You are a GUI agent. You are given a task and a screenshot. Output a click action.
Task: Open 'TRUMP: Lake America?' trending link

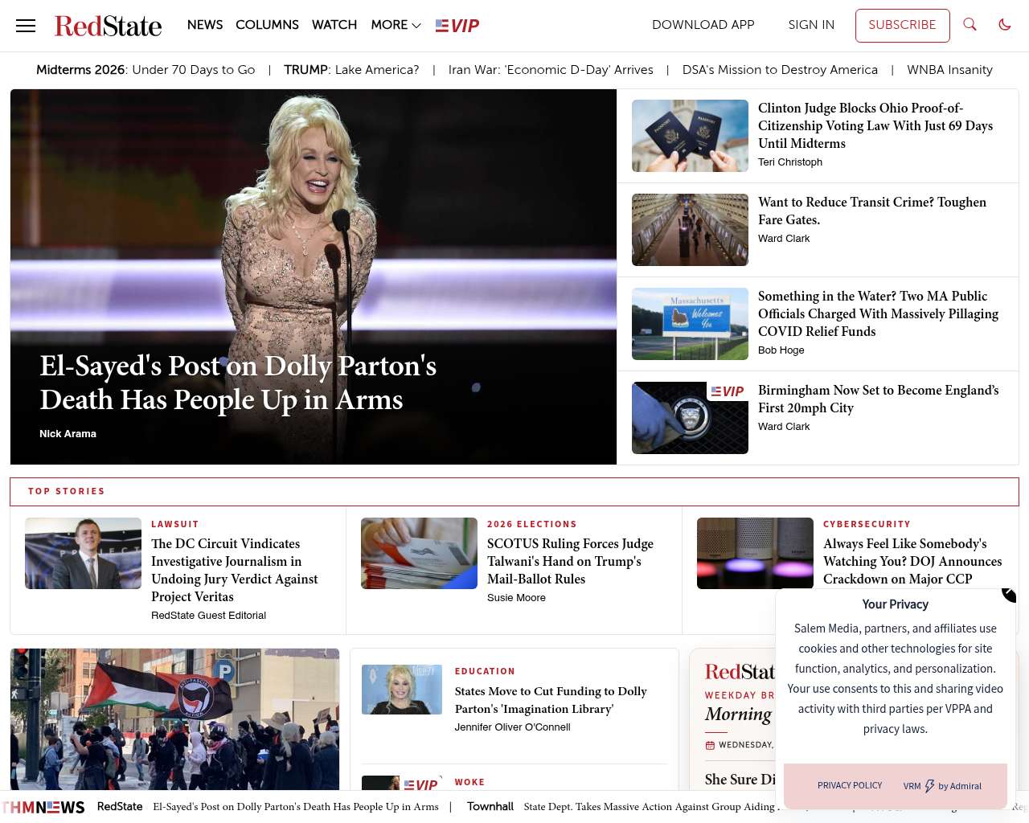point(351,70)
